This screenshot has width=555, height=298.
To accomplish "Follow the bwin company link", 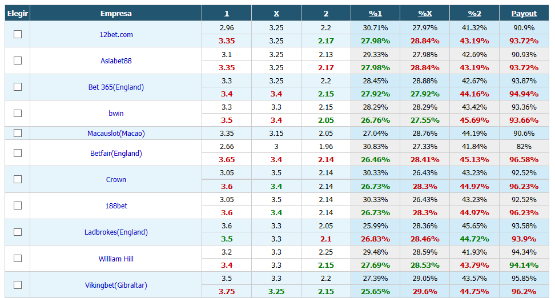I will (x=116, y=113).
